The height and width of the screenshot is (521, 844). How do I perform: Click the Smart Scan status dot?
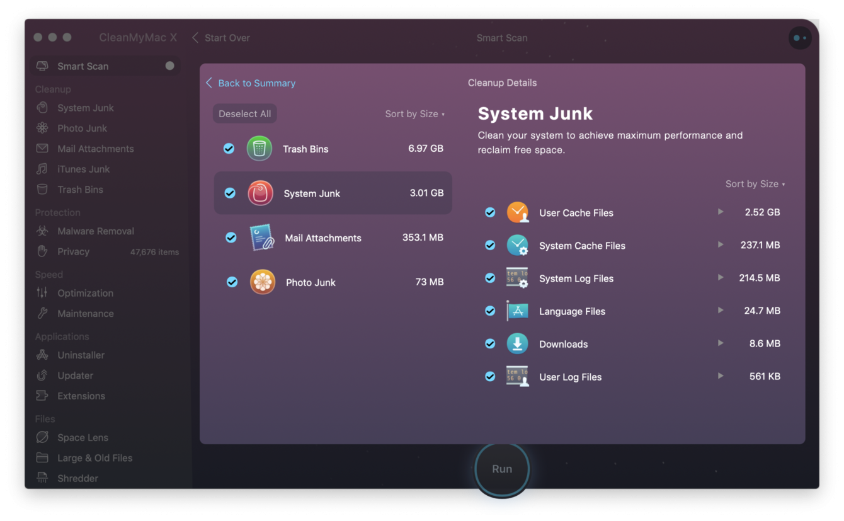(x=169, y=66)
